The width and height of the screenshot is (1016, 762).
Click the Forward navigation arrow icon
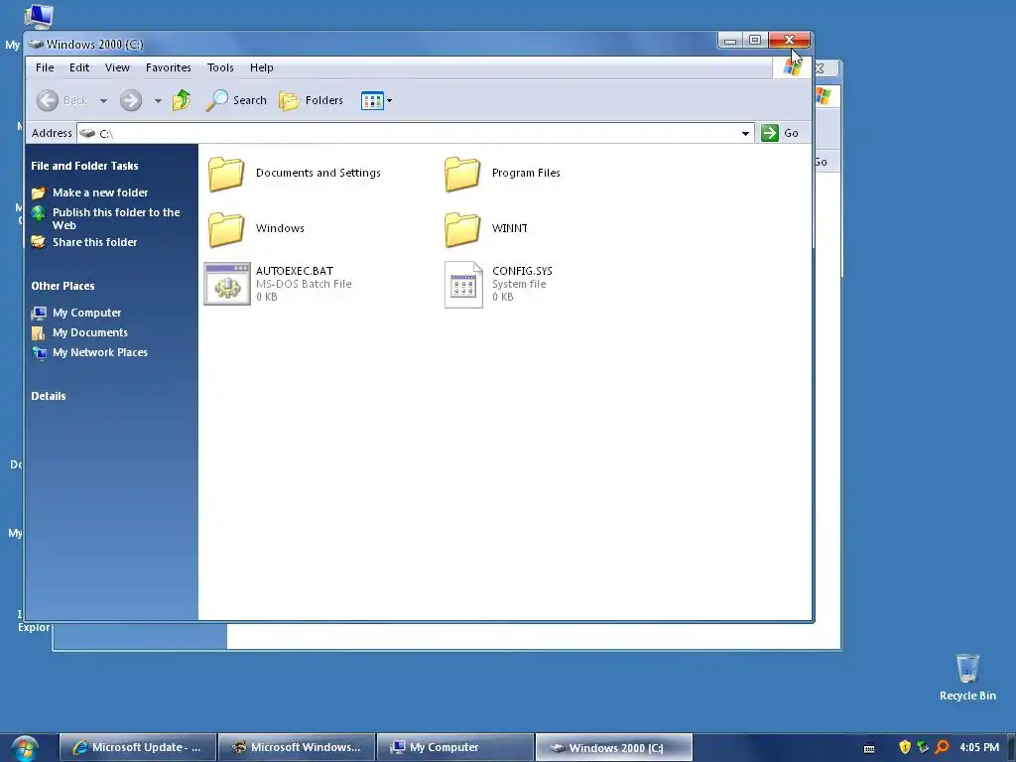click(131, 100)
